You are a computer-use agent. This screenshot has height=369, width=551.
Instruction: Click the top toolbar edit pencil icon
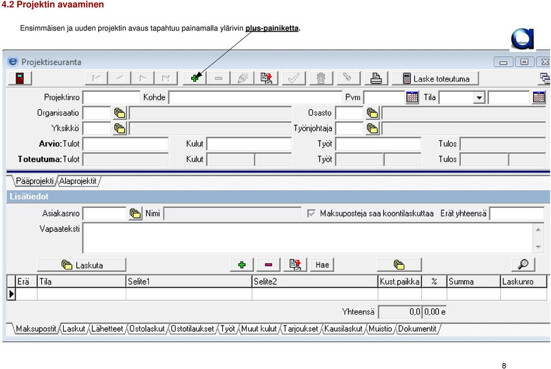pyautogui.click(x=242, y=79)
